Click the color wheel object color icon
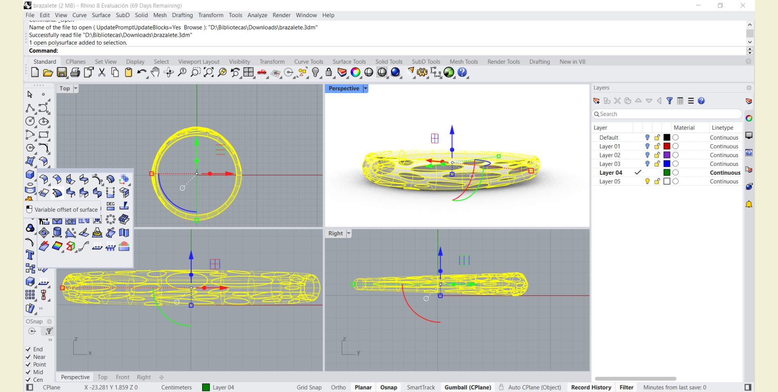The image size is (778, 392). click(355, 73)
